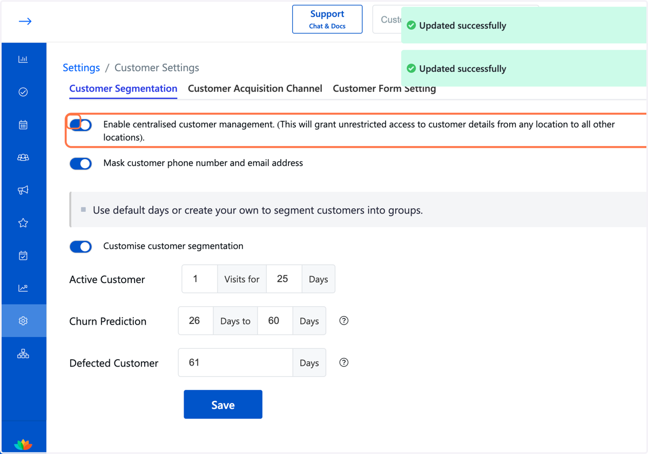Click the 'Enable centralised customer management' description
This screenshot has width=648, height=454.
click(x=359, y=130)
